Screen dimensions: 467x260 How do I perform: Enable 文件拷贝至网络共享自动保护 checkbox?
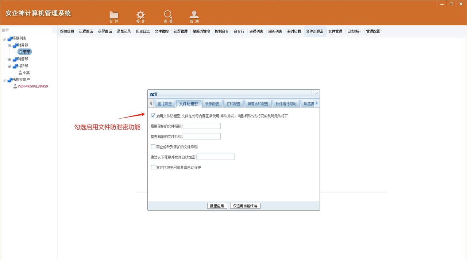[153, 167]
